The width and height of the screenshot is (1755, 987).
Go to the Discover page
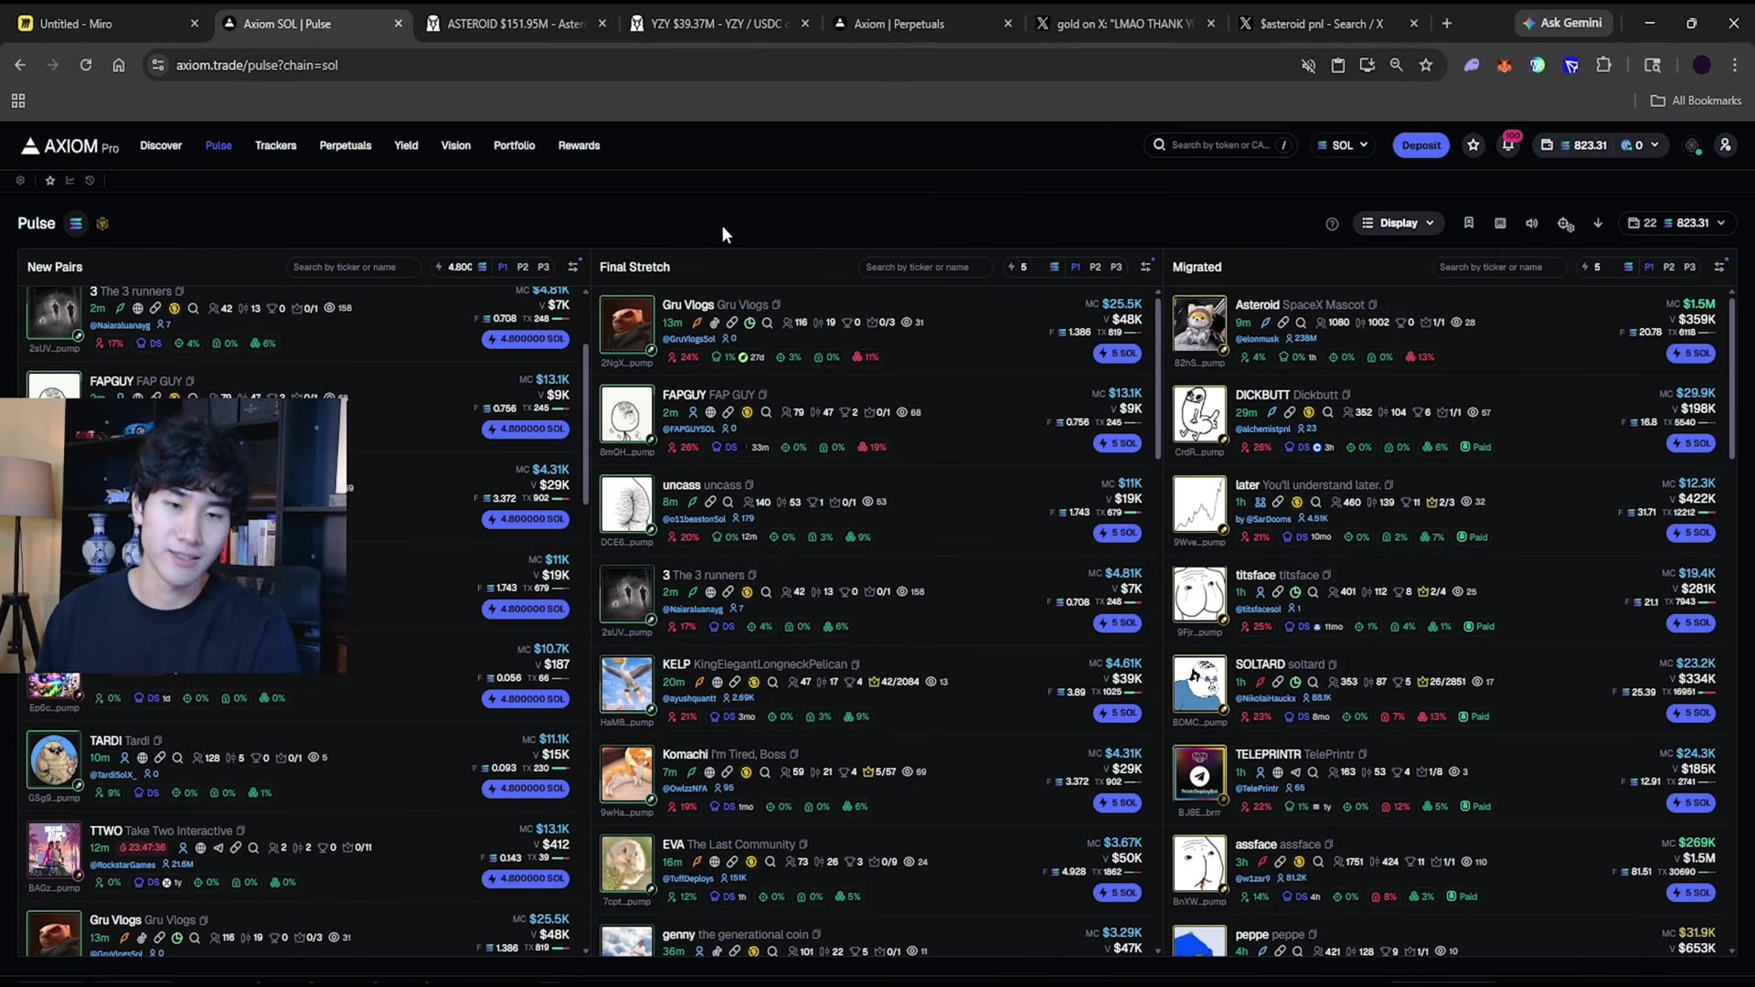point(161,145)
